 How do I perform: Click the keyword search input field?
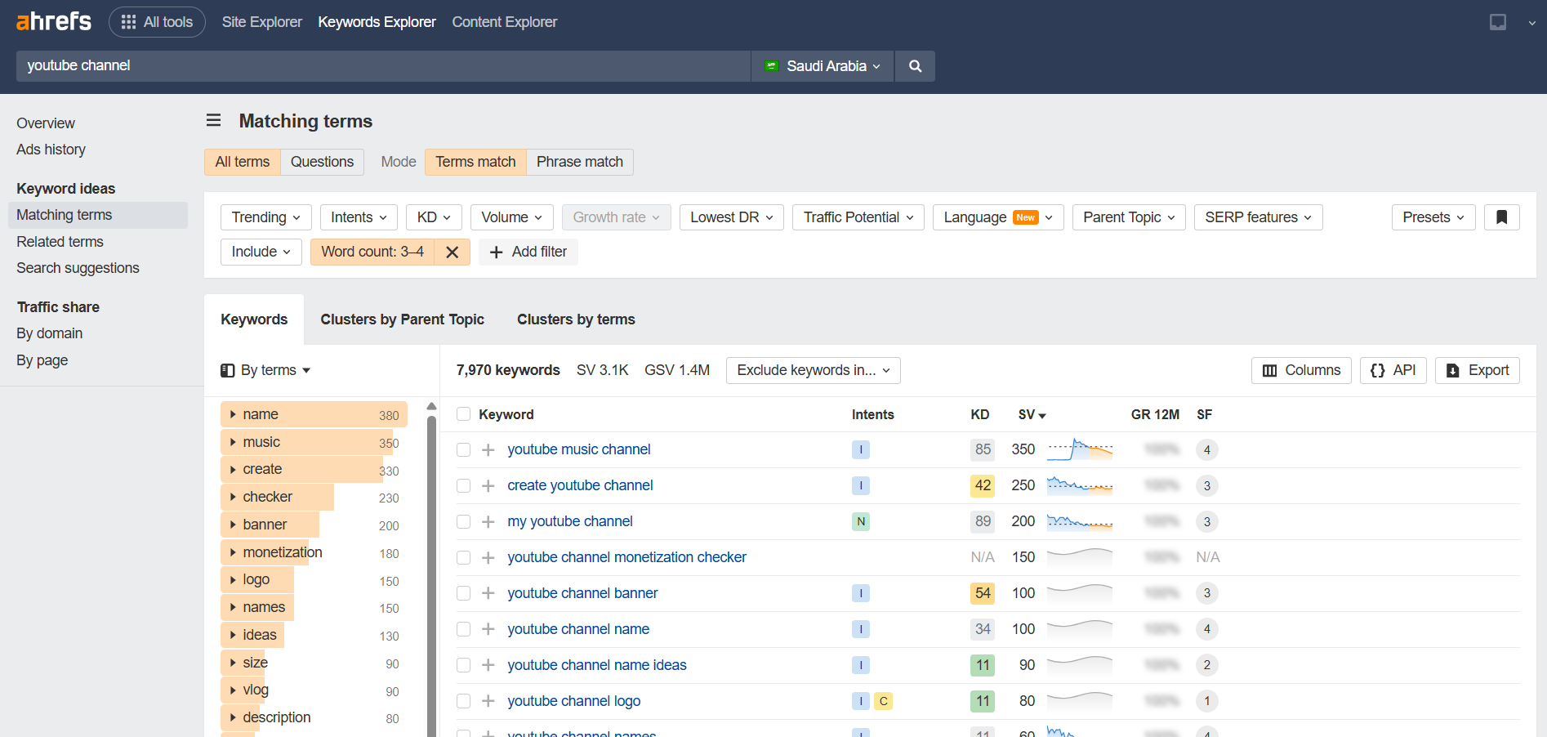(x=383, y=66)
